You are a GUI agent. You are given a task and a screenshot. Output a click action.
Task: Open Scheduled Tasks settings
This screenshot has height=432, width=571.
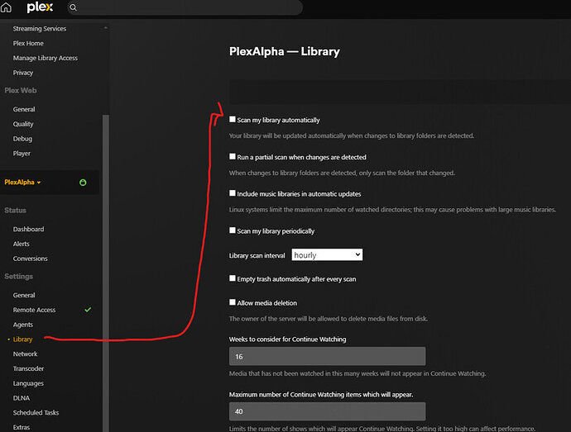click(x=36, y=413)
